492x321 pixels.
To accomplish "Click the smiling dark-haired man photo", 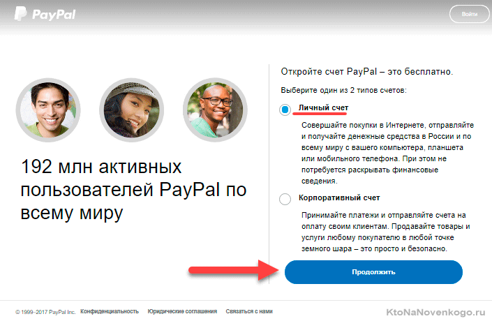I will 48,110.
